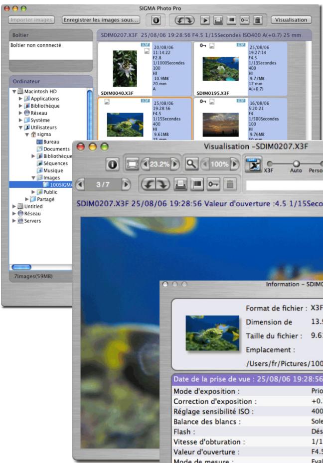Collapse the Images folder
323x463 pixels.
(x=33, y=178)
